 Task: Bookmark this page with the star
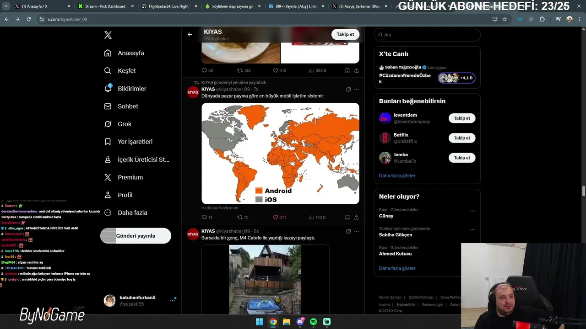tap(505, 19)
